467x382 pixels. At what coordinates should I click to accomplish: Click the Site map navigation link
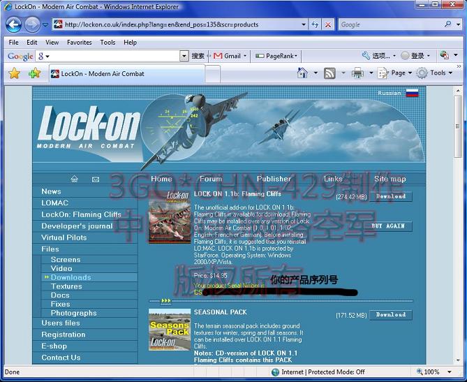390,179
